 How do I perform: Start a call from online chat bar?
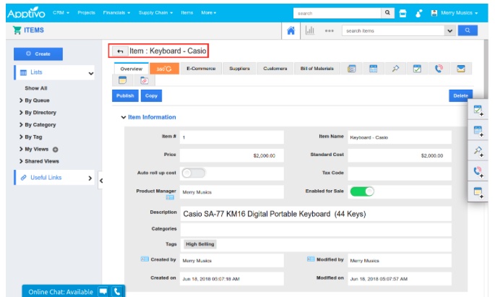tap(117, 292)
